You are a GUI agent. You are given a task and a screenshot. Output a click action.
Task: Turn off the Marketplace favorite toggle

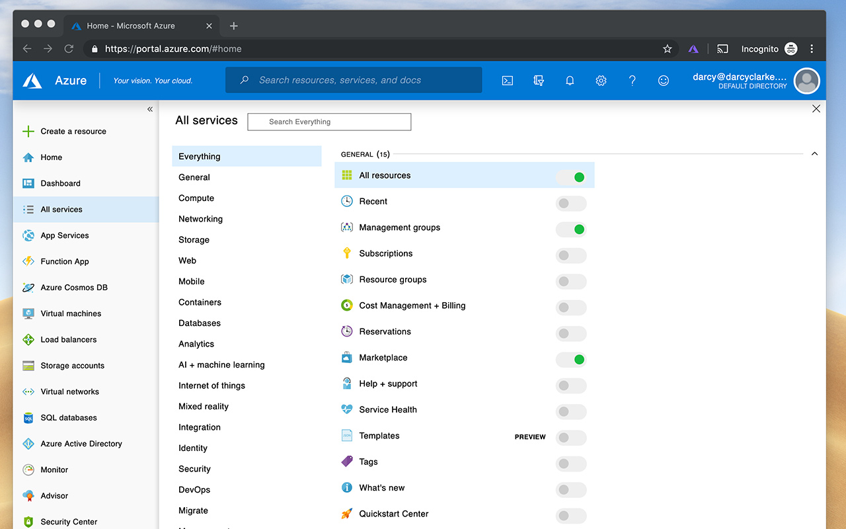pyautogui.click(x=571, y=360)
